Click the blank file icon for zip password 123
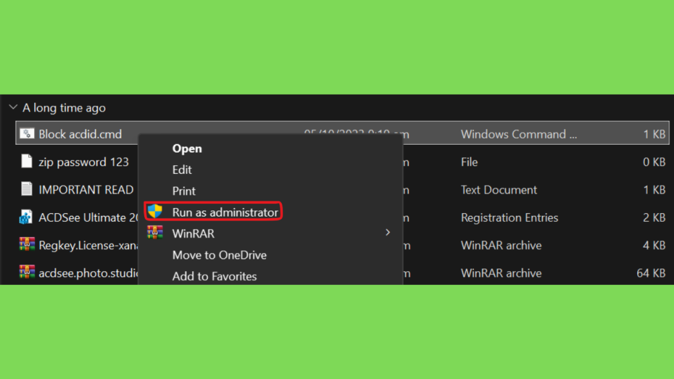 (x=27, y=162)
